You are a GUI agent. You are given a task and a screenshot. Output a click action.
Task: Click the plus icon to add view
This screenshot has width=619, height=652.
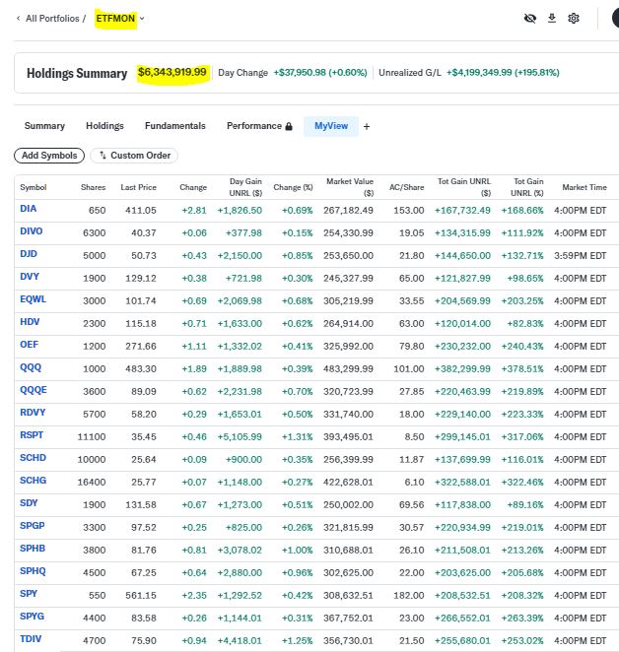(x=367, y=126)
